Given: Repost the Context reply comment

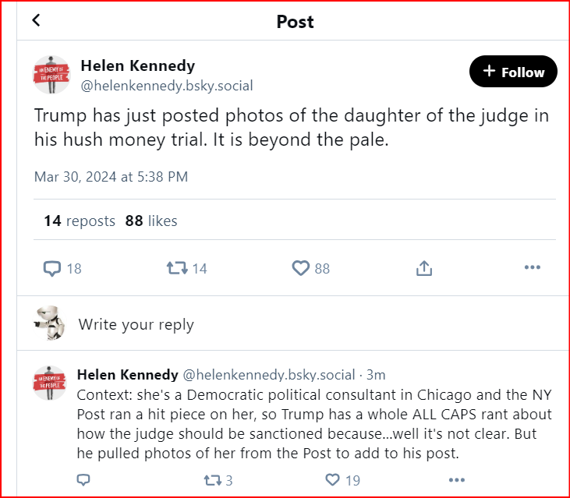Looking at the screenshot, I should (211, 479).
